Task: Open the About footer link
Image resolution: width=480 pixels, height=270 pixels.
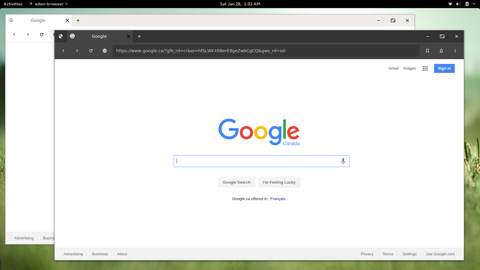Action: [122, 254]
